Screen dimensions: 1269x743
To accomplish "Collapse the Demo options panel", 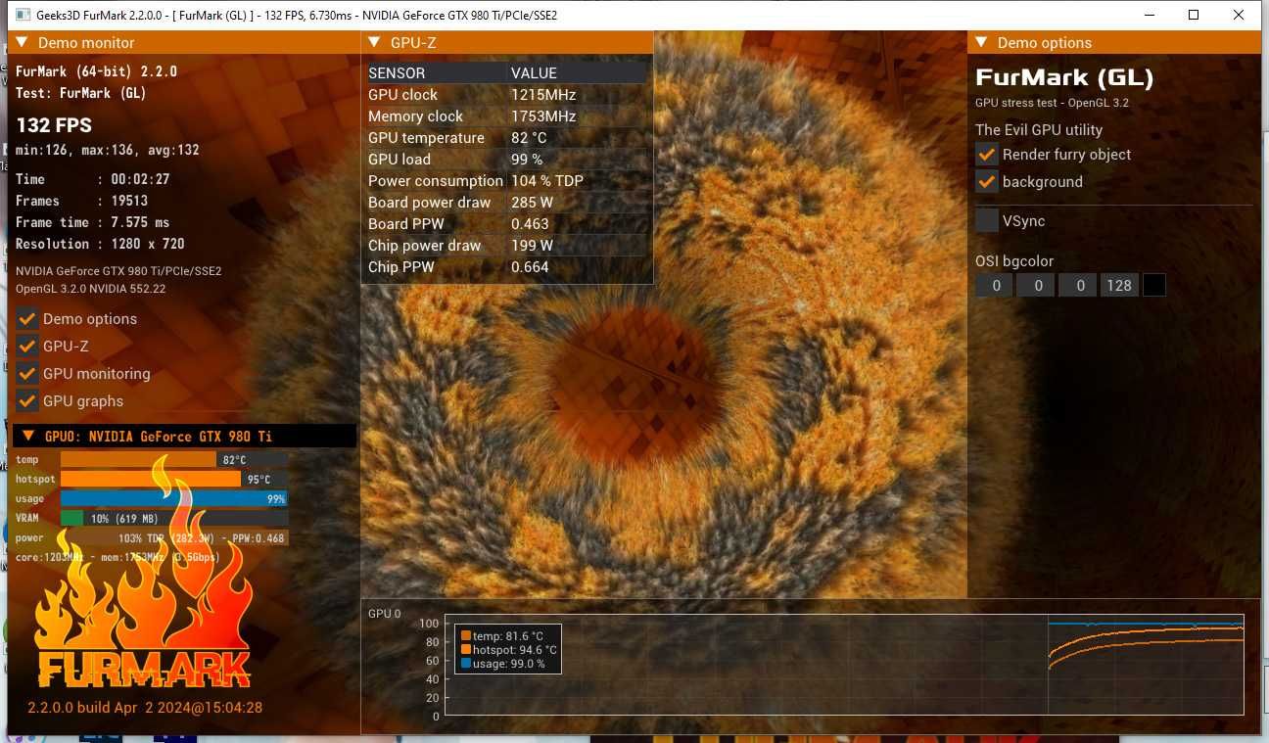I will [982, 43].
